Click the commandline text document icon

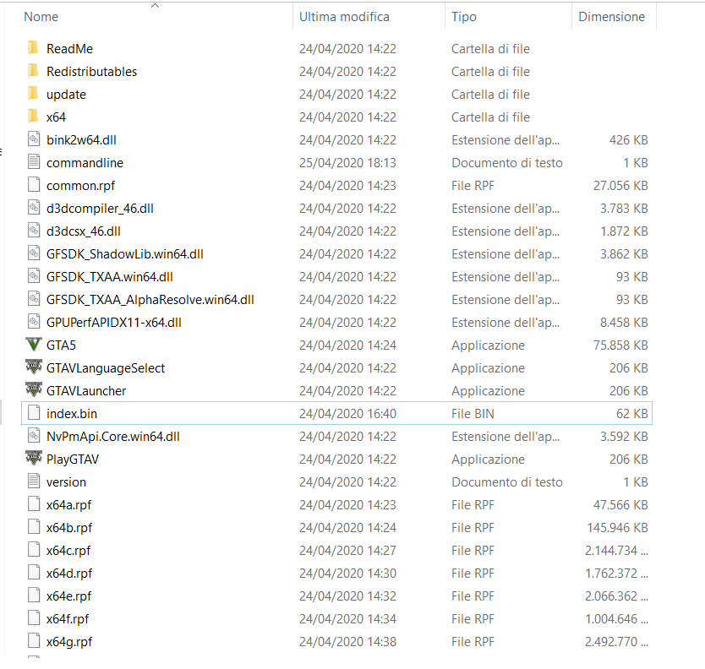[x=34, y=162]
